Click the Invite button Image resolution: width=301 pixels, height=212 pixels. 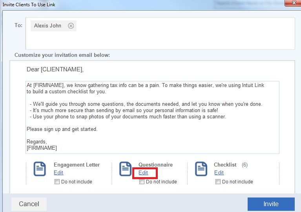pos(271,204)
